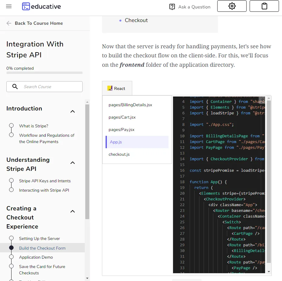Image resolution: width=282 pixels, height=281 pixels.
Task: Click the React JSX tab icon
Action: (x=110, y=88)
